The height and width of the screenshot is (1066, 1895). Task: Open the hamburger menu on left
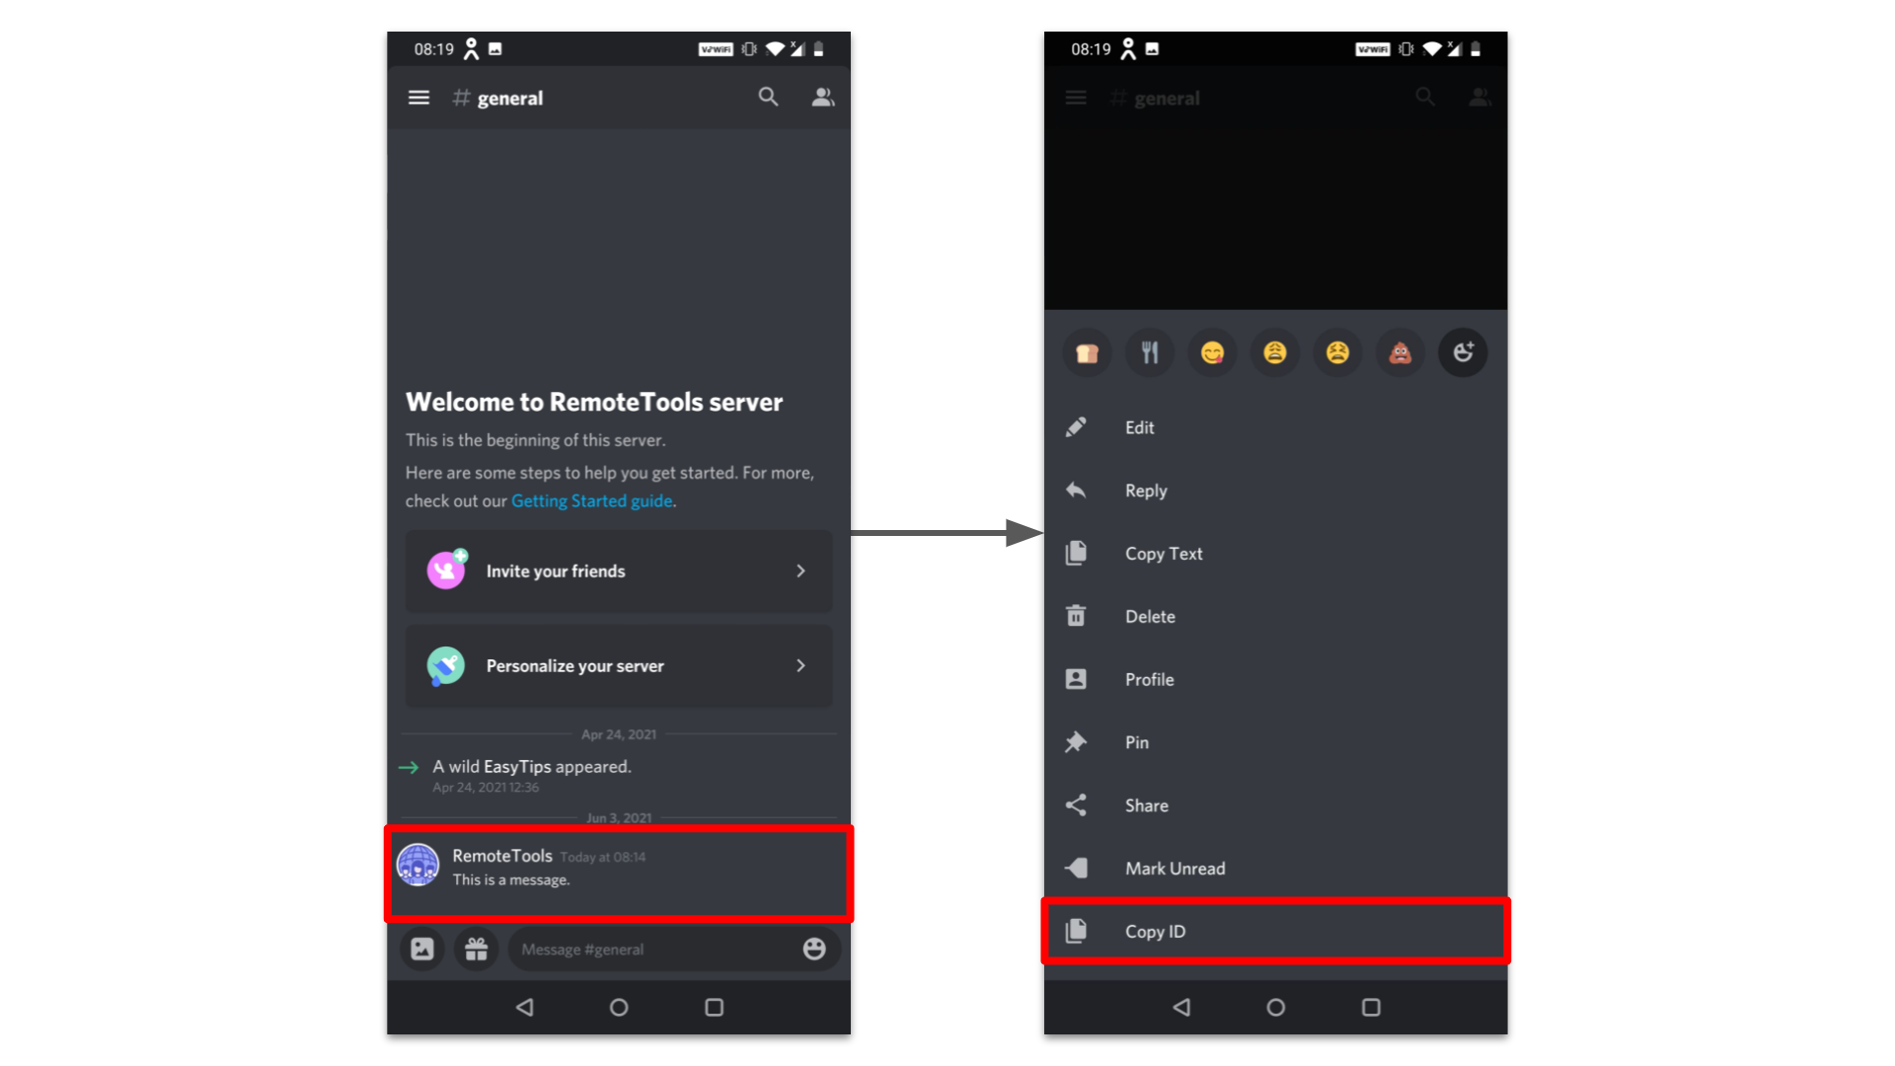[x=419, y=99]
